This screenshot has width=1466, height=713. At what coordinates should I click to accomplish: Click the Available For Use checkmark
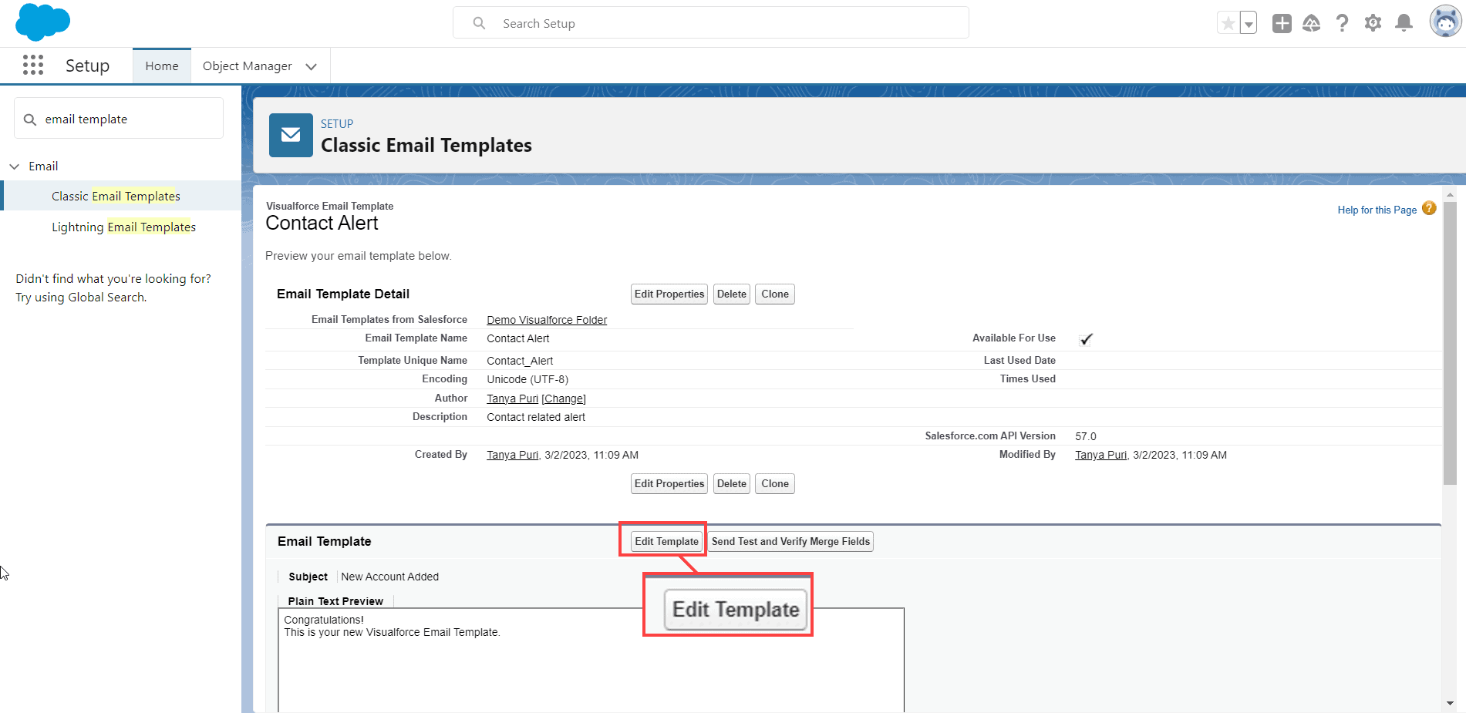coord(1086,338)
